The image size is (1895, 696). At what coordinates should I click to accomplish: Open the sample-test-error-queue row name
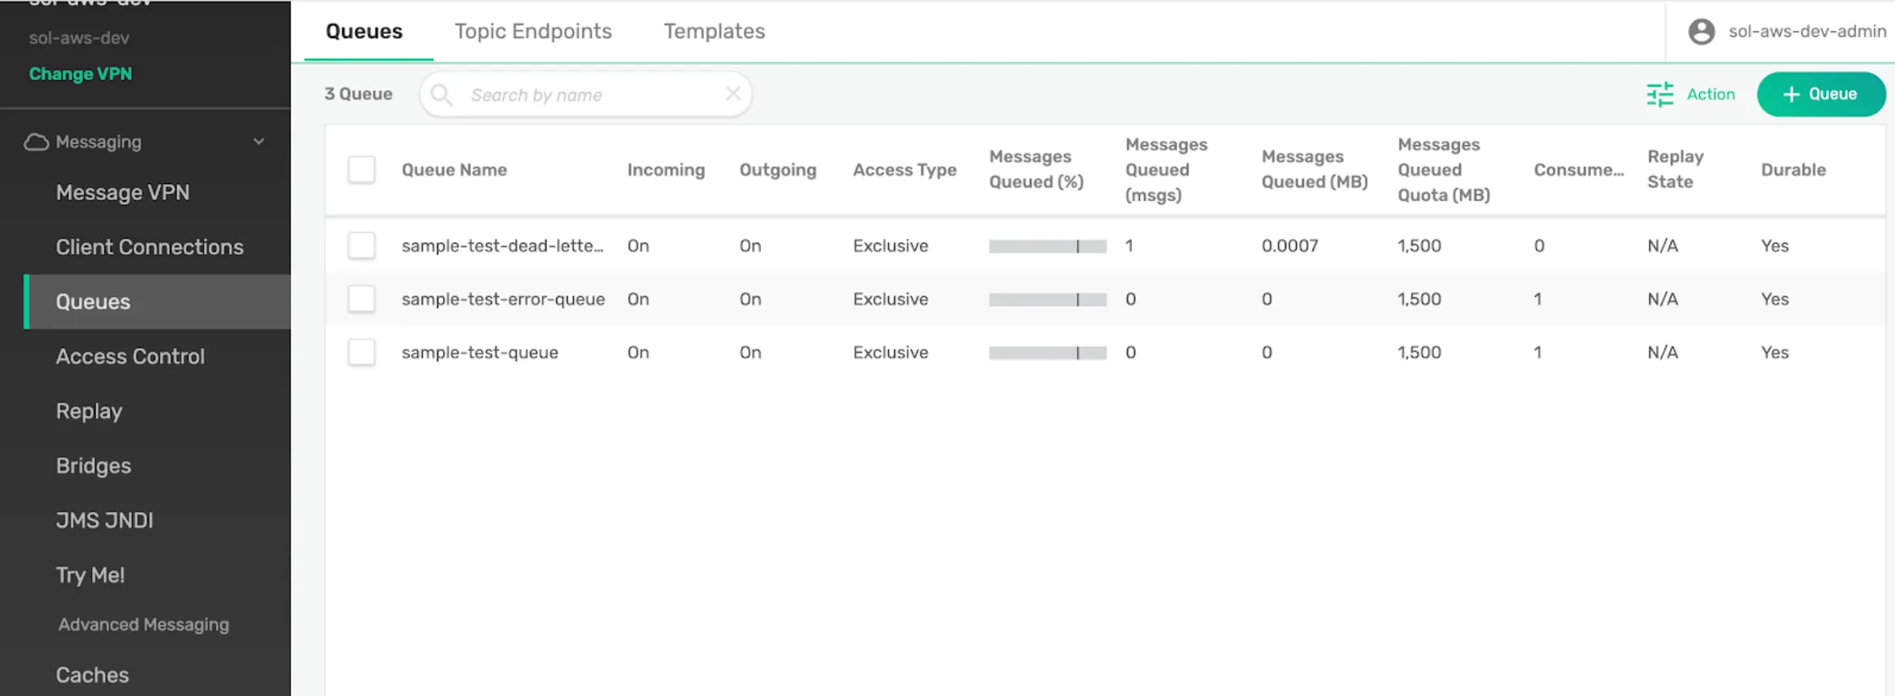pyautogui.click(x=503, y=299)
